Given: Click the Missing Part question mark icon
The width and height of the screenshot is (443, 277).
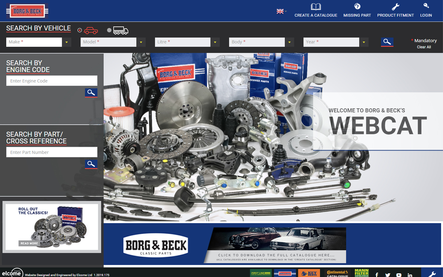Looking at the screenshot, I should 357,6.
